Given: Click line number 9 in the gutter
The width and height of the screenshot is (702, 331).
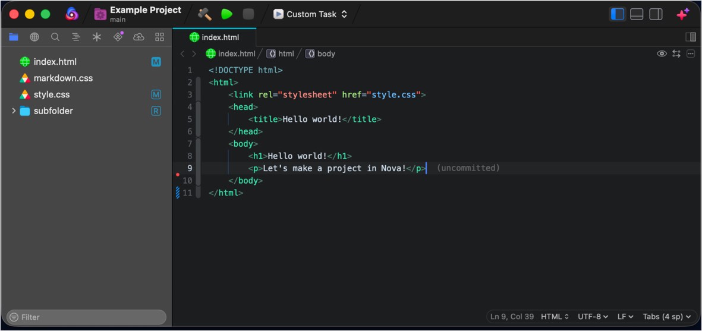Looking at the screenshot, I should pyautogui.click(x=190, y=169).
